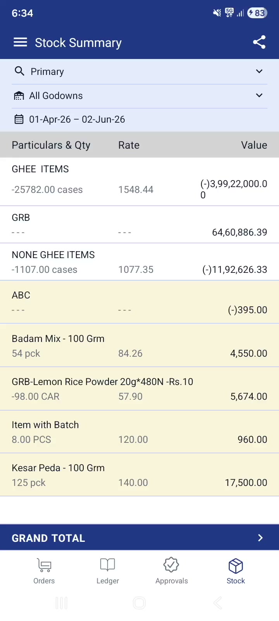Open the GHEE ITEMS stock group
This screenshot has width=279, height=621.
point(139,182)
